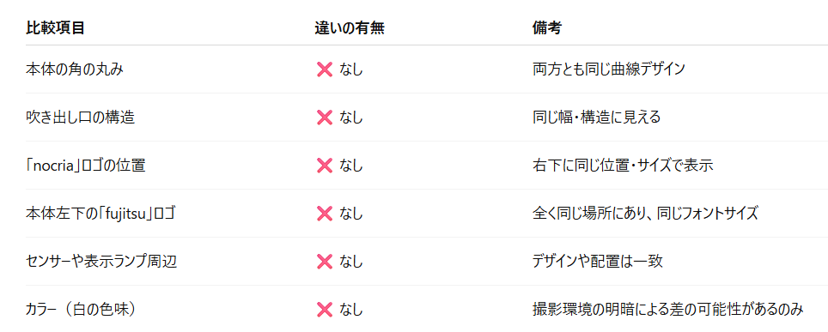
Task: Select the 違いの有無 column header
Action: tap(349, 28)
